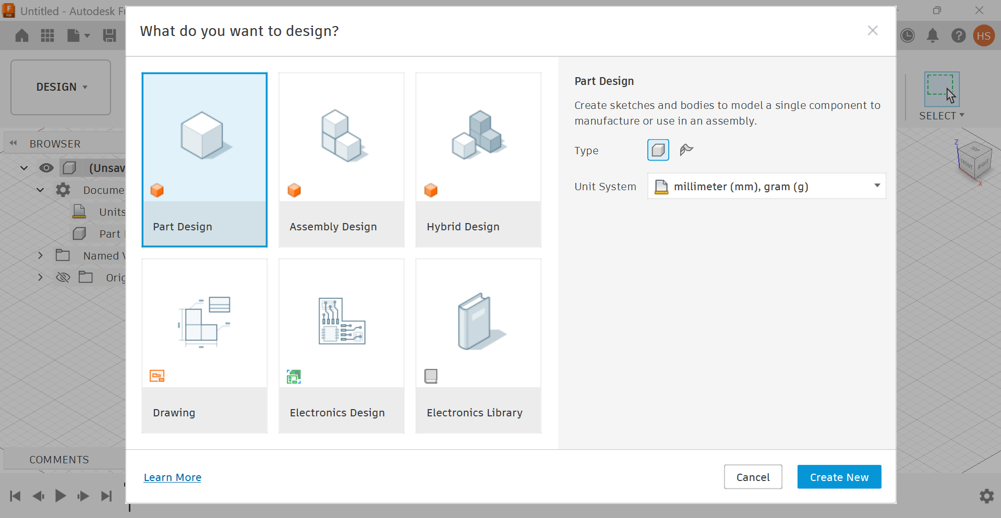This screenshot has height=518, width=1001.
Task: Open the notifications bell
Action: 933,35
